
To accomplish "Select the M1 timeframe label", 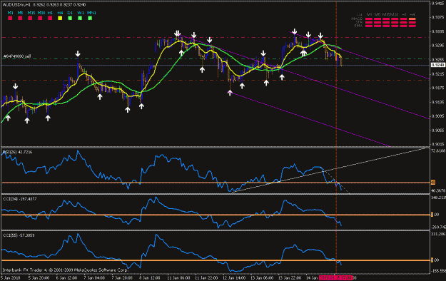I will pos(10,13).
